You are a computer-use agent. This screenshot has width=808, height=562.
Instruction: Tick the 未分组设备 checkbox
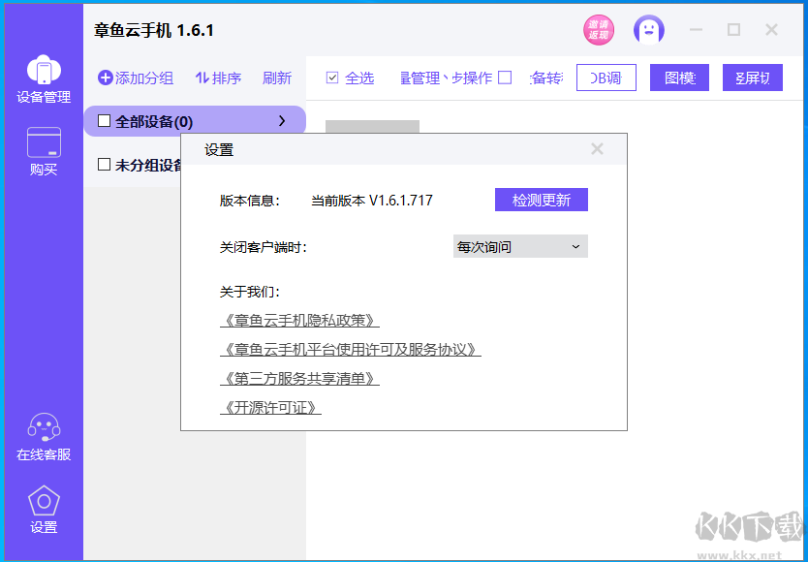click(x=103, y=166)
